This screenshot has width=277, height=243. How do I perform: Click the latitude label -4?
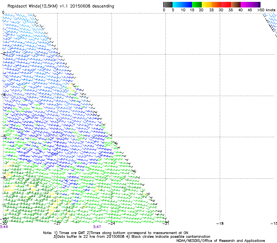click(3, 95)
